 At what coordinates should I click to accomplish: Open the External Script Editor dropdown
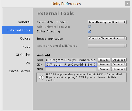click(107, 22)
